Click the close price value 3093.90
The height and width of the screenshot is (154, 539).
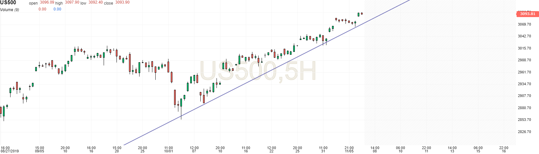pos(122,3)
